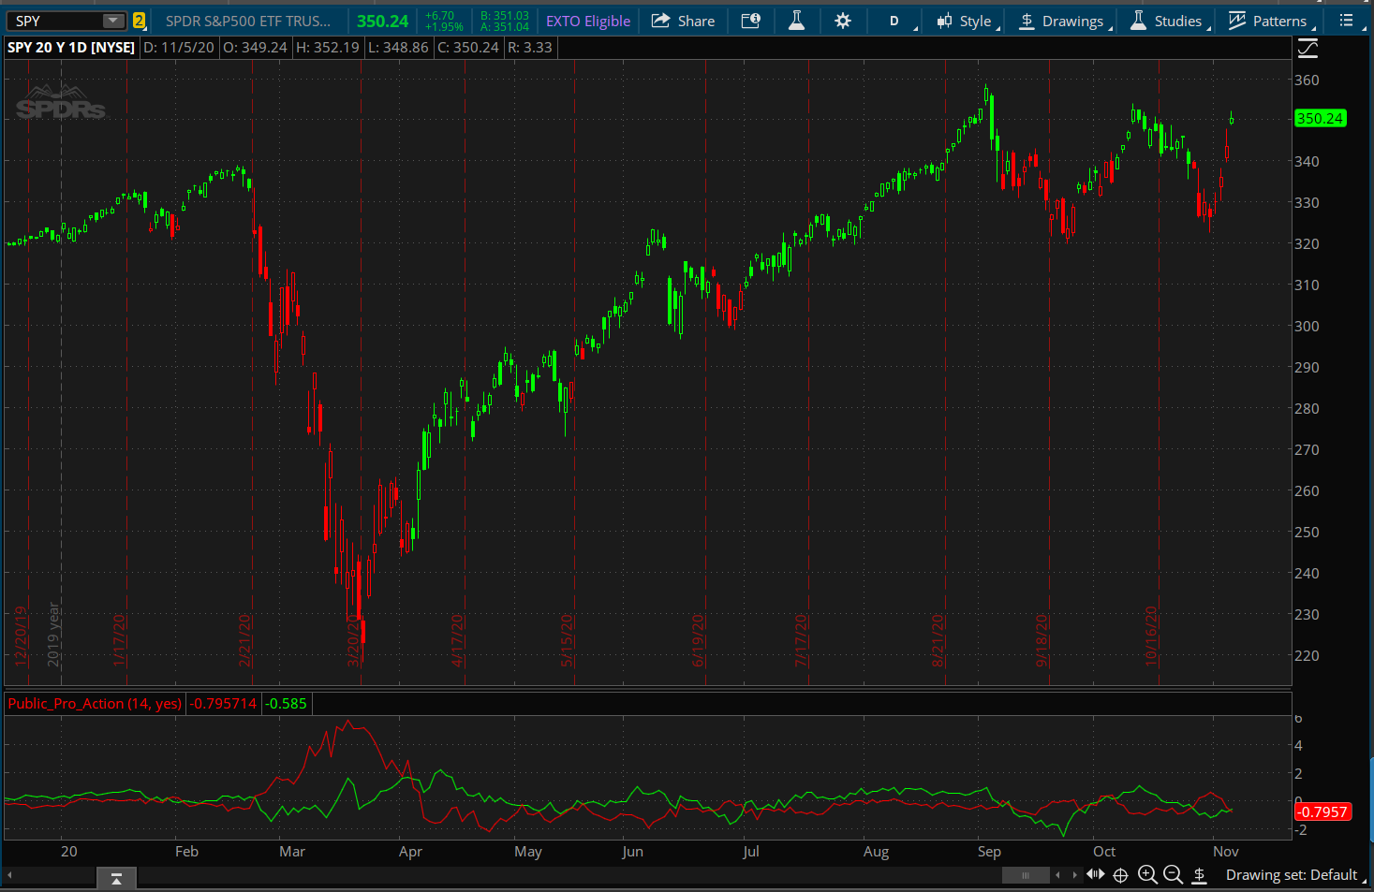Viewport: 1374px width, 892px height.
Task: Click the O: 349.24 open value
Action: click(x=255, y=47)
